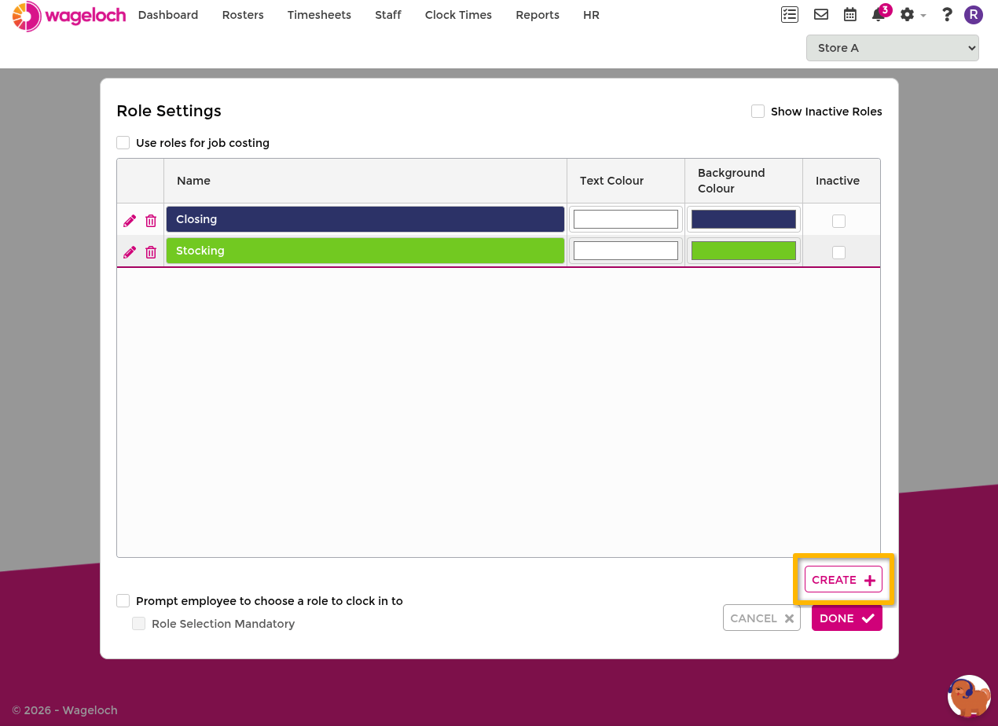The width and height of the screenshot is (998, 726).
Task: Open the calendar icon in header
Action: [850, 14]
